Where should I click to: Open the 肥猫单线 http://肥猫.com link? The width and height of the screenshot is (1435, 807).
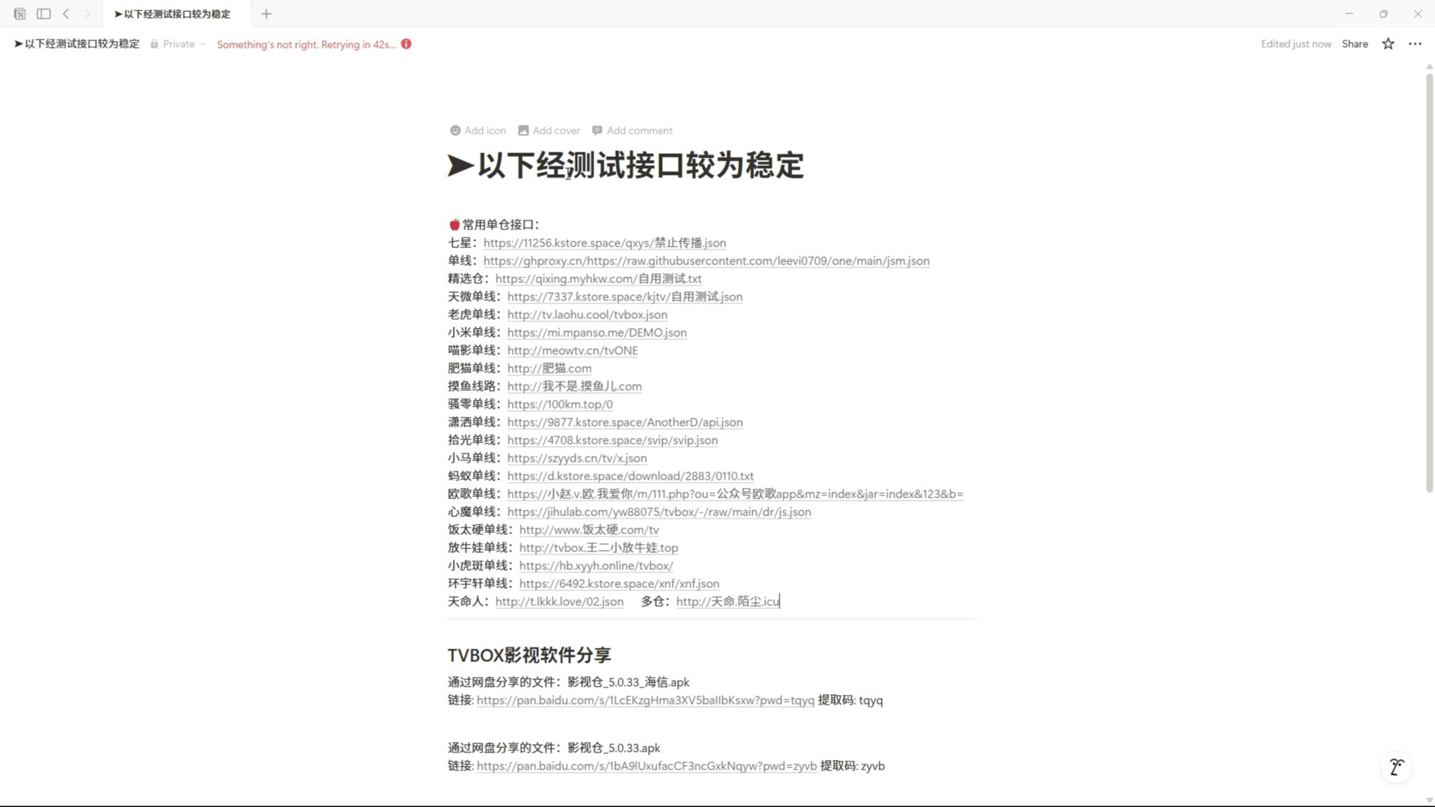(549, 368)
